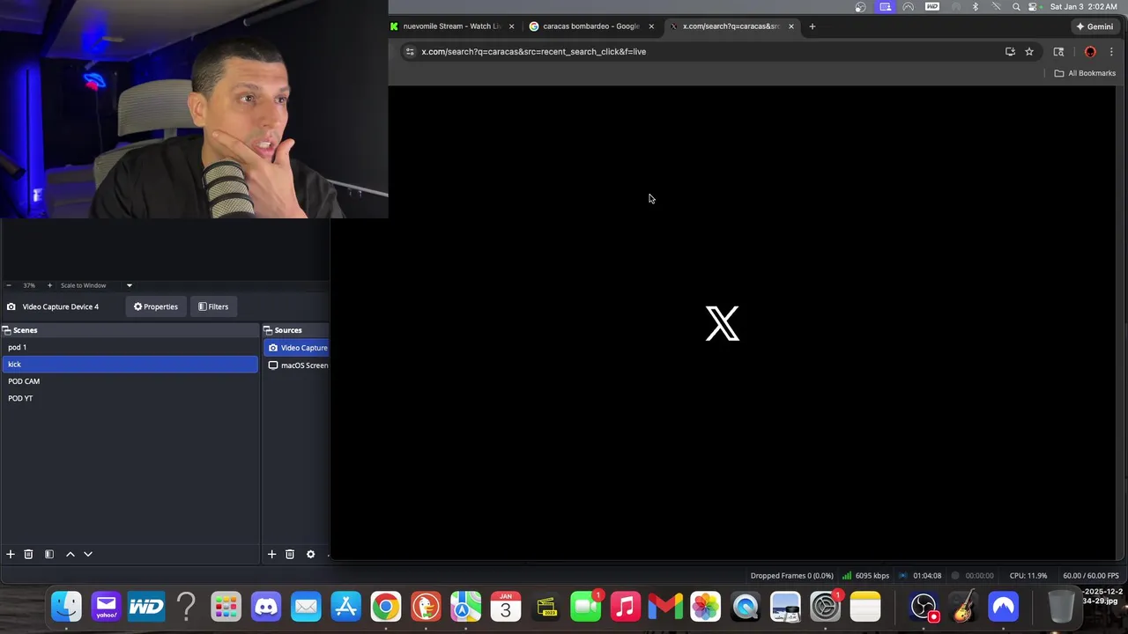Open Music from the Dock
This screenshot has height=634, width=1128.
click(x=626, y=607)
